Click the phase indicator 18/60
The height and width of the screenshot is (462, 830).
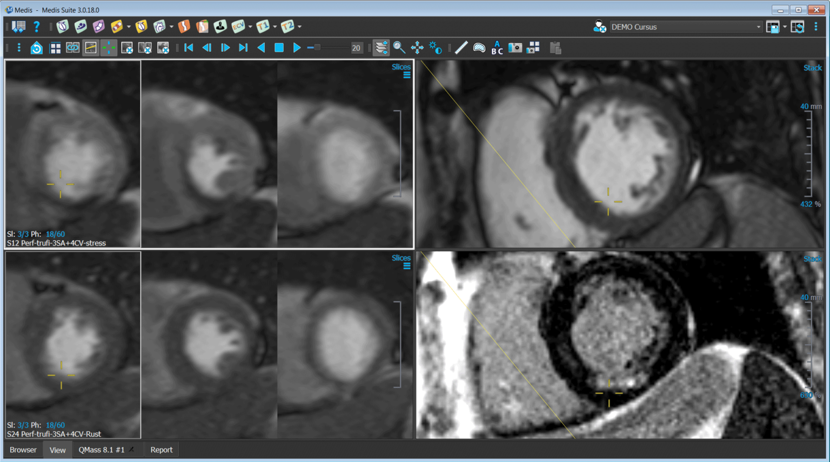(55, 234)
